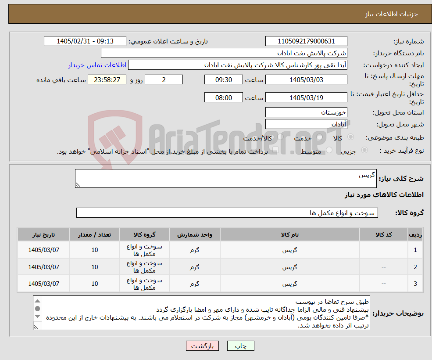Image resolution: width=432 pixels, height=360 pixels.
Task: Click the ردیف column header
Action: (415, 235)
